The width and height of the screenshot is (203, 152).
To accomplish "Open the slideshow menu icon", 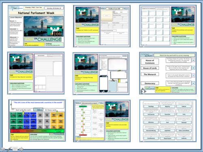I will [x=15, y=149].
